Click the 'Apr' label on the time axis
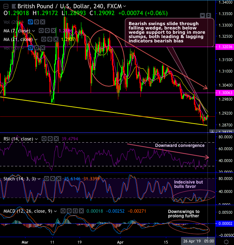 pyautogui.click(x=120, y=242)
